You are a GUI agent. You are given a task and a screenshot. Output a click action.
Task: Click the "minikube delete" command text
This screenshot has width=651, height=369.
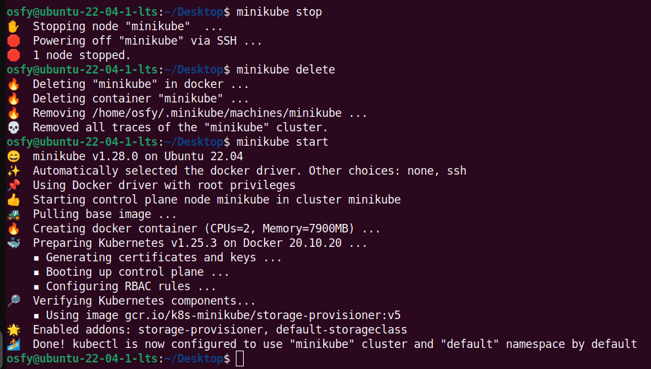[286, 70]
